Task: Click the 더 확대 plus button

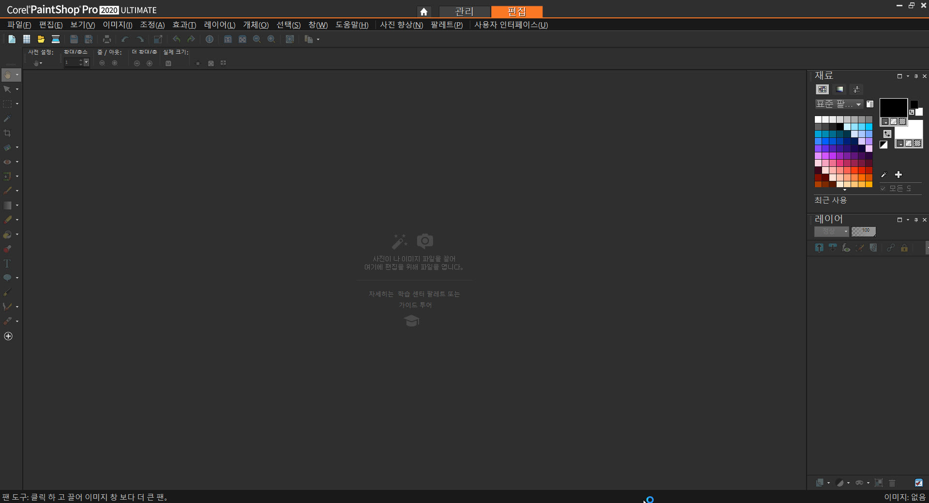Action: tap(150, 63)
